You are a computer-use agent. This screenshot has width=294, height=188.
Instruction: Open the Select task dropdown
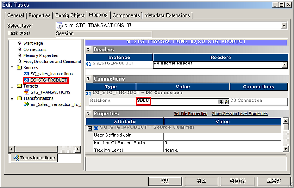point(284,26)
